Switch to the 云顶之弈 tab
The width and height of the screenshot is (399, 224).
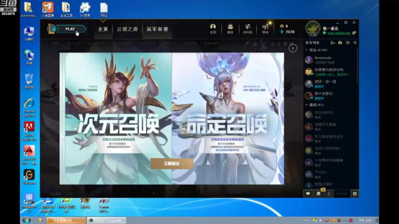click(127, 29)
